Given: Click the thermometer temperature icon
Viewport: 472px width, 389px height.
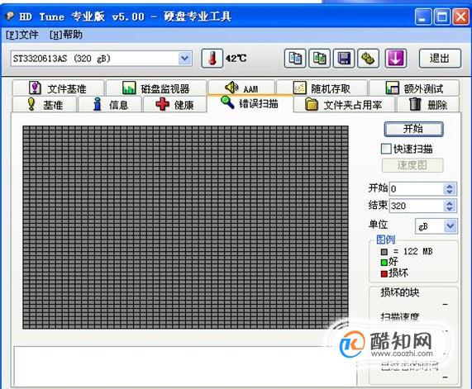Looking at the screenshot, I should [212, 58].
